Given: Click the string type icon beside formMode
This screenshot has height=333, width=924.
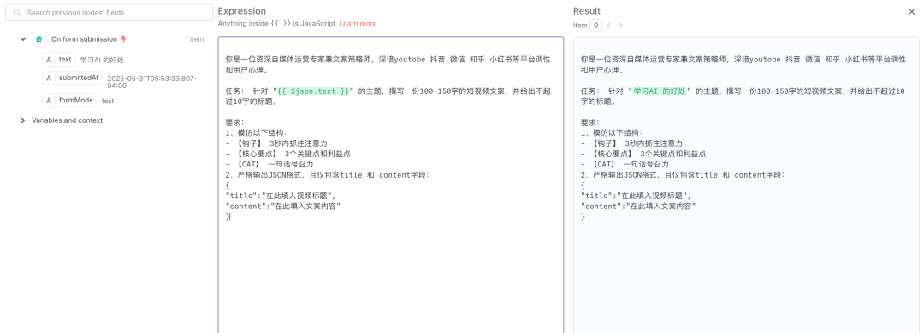Looking at the screenshot, I should (x=50, y=101).
